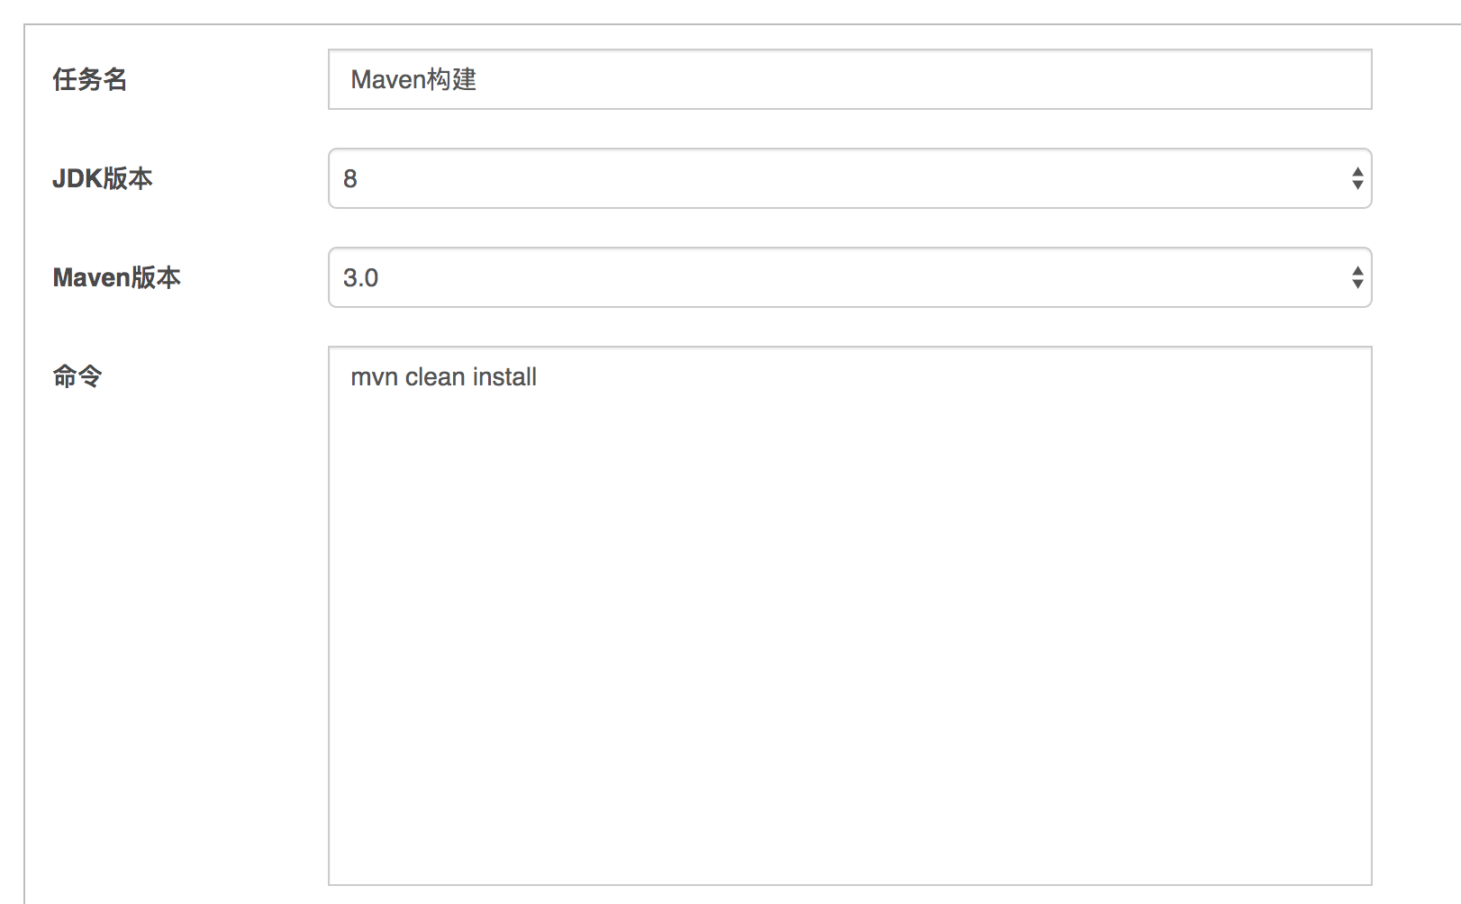Click the 命令 field label

[x=77, y=376]
